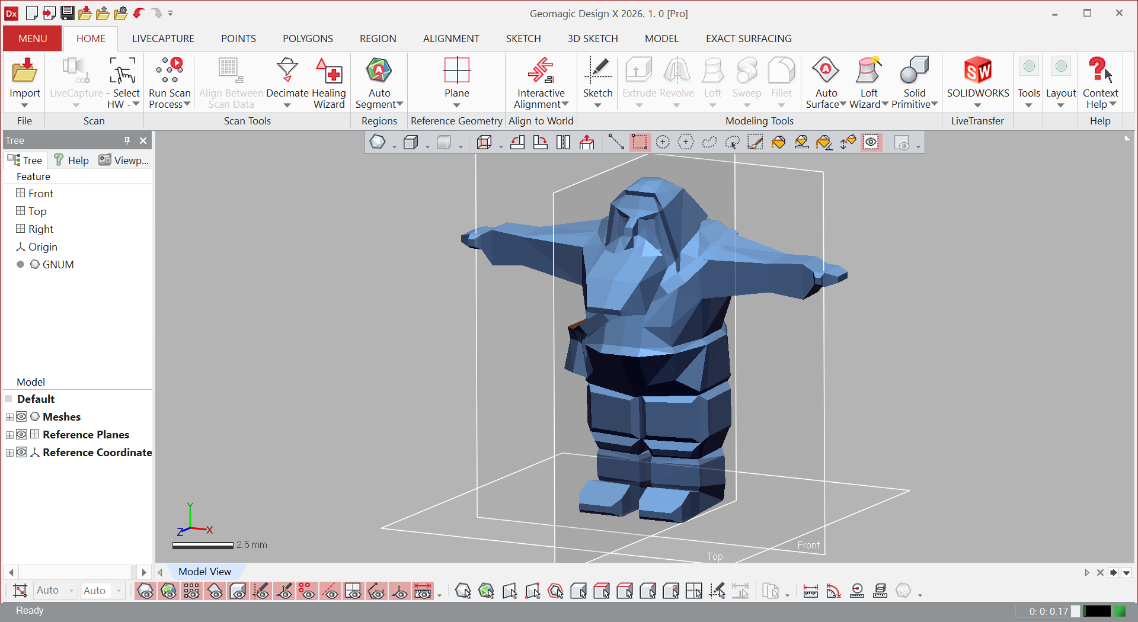
Task: Expand the Meshes node
Action: point(9,417)
